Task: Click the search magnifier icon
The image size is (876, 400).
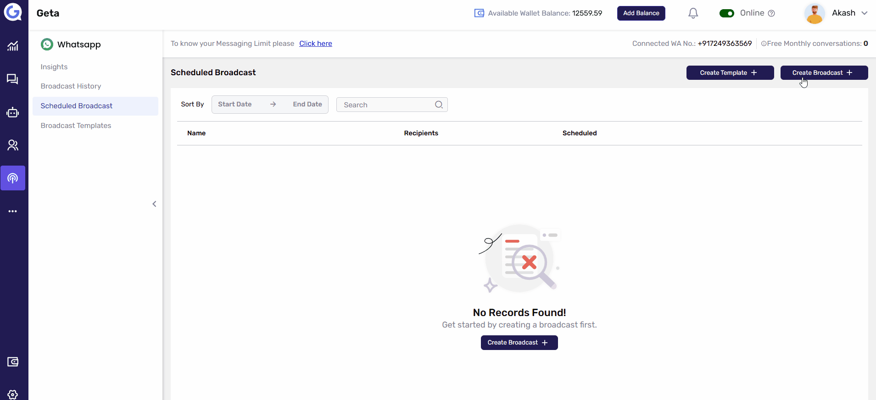Action: [x=439, y=105]
